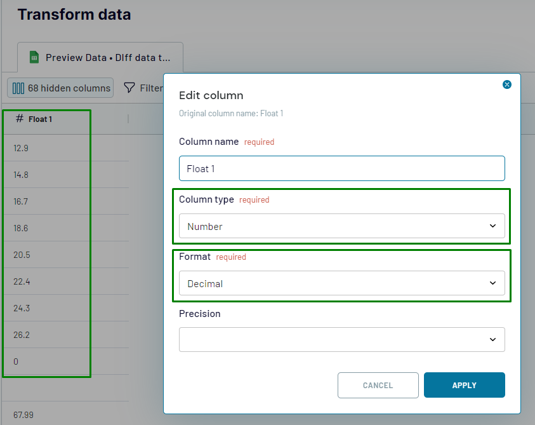Viewport: 535px width, 425px height.
Task: Open the 68 hidden columns list
Action: point(61,88)
